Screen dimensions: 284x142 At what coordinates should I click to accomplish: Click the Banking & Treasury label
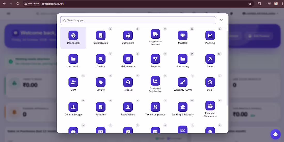pyautogui.click(x=183, y=114)
